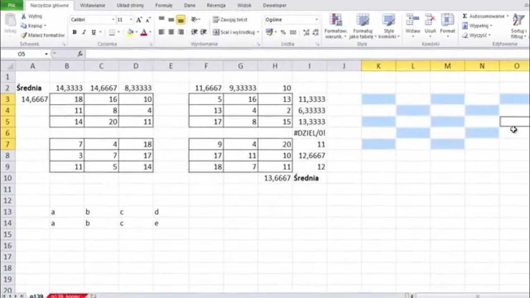
Task: Click Scal i wyśrodkuj merge button
Action: pos(234,32)
